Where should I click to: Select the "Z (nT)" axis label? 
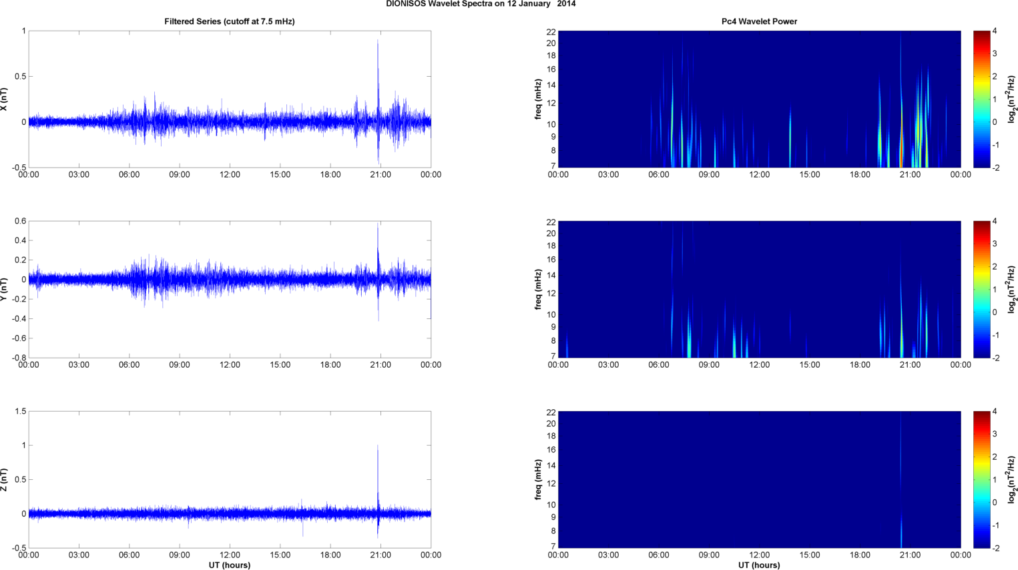click(5, 480)
